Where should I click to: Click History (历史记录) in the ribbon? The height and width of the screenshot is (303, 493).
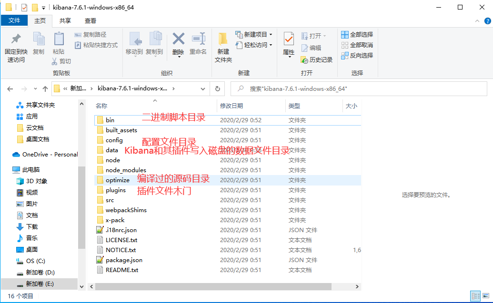tap(317, 59)
